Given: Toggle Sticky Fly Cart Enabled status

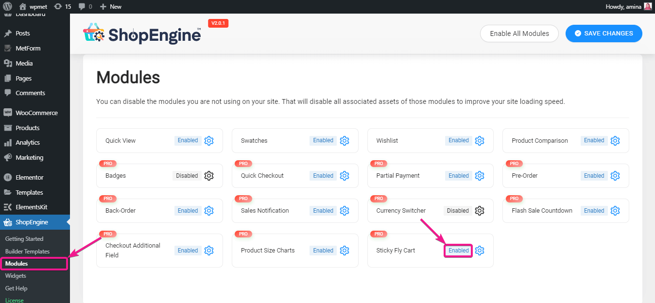Looking at the screenshot, I should [459, 251].
